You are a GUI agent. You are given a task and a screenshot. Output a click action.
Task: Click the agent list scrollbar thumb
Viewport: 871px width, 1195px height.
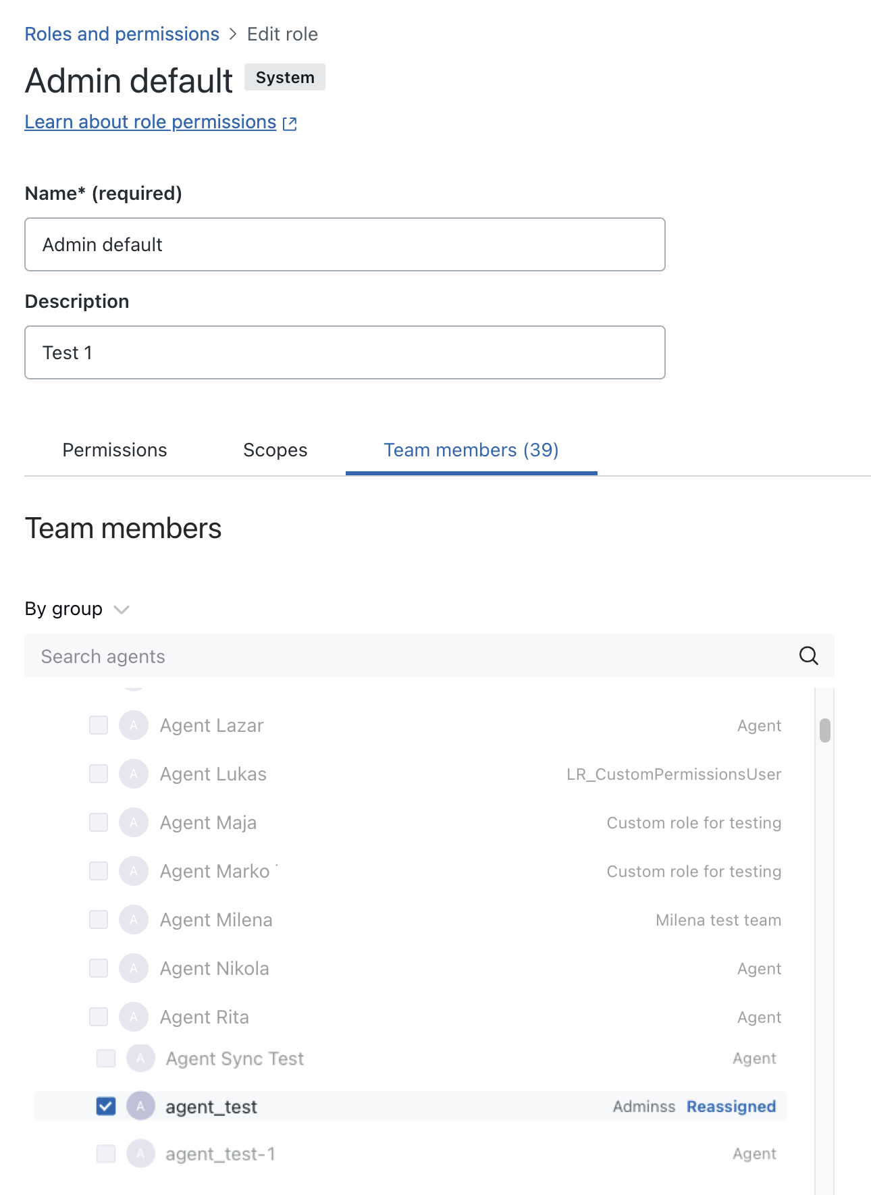pos(824,731)
